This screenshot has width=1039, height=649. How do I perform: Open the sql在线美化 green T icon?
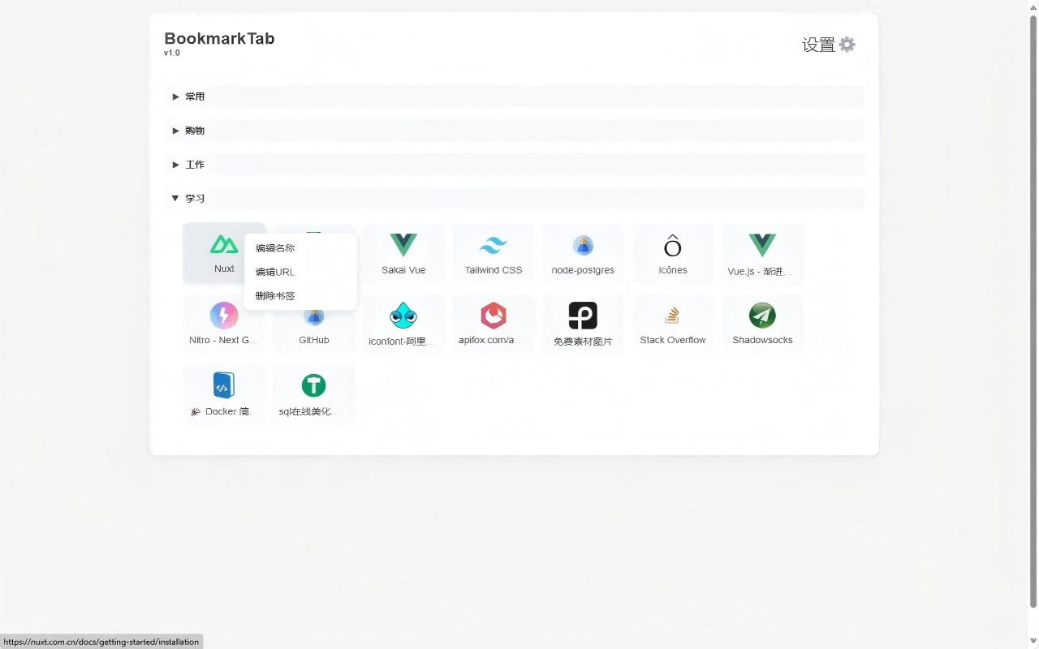click(x=313, y=385)
